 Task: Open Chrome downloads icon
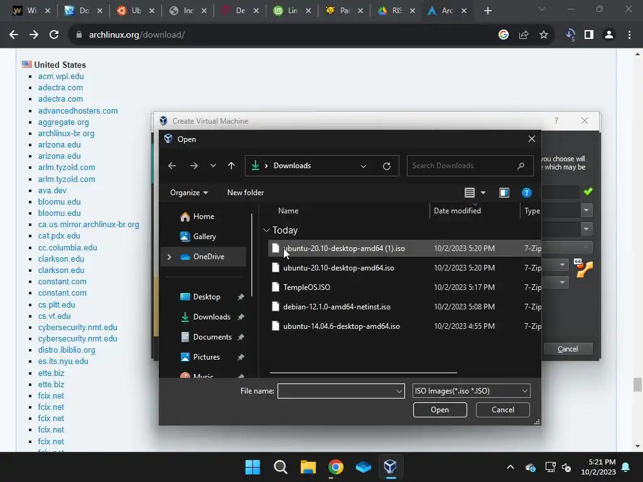click(x=570, y=35)
